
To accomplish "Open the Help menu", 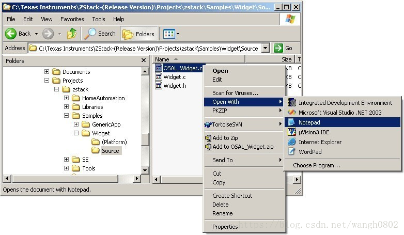I will pyautogui.click(x=118, y=19).
